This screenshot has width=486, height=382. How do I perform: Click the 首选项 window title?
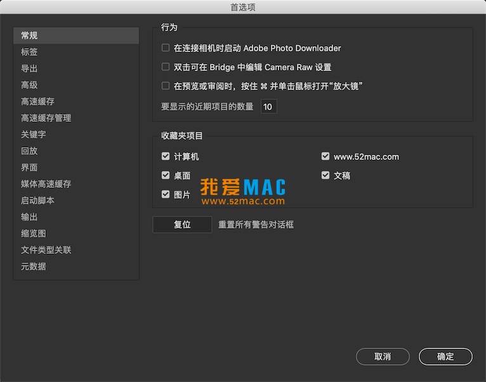pyautogui.click(x=243, y=7)
